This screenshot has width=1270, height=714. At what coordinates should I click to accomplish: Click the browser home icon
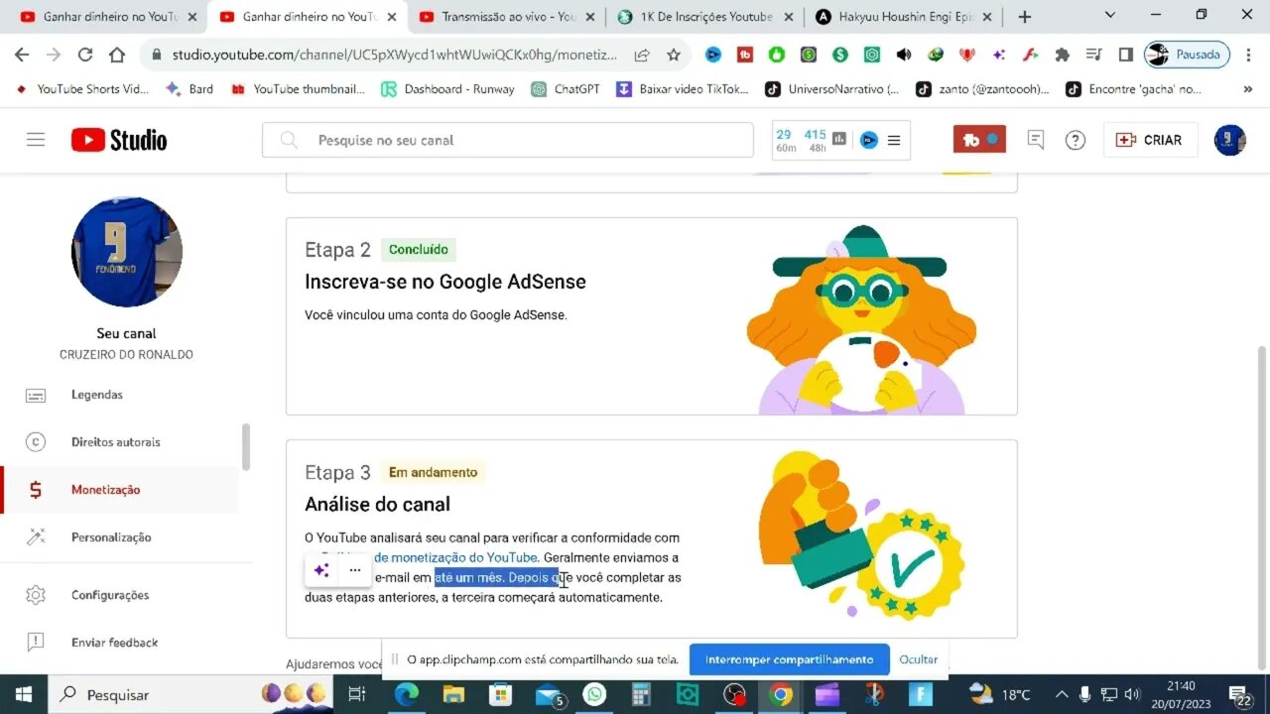[x=117, y=56]
